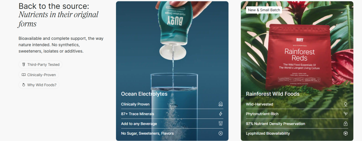The image size is (362, 141).
Task: Select the Rainforest Wild Foods card title
Action: (x=273, y=94)
